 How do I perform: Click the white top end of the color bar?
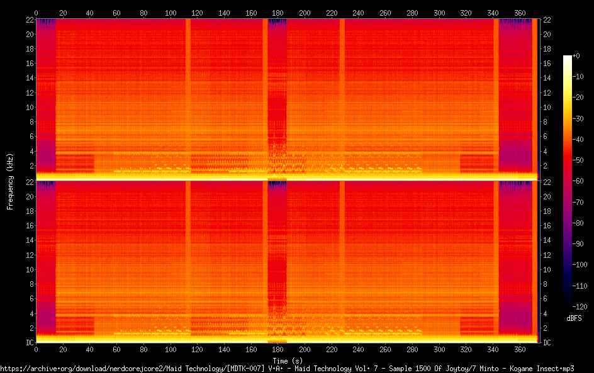pos(568,58)
